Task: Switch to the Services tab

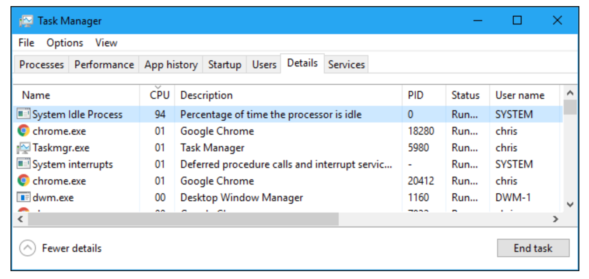Action: click(x=347, y=65)
